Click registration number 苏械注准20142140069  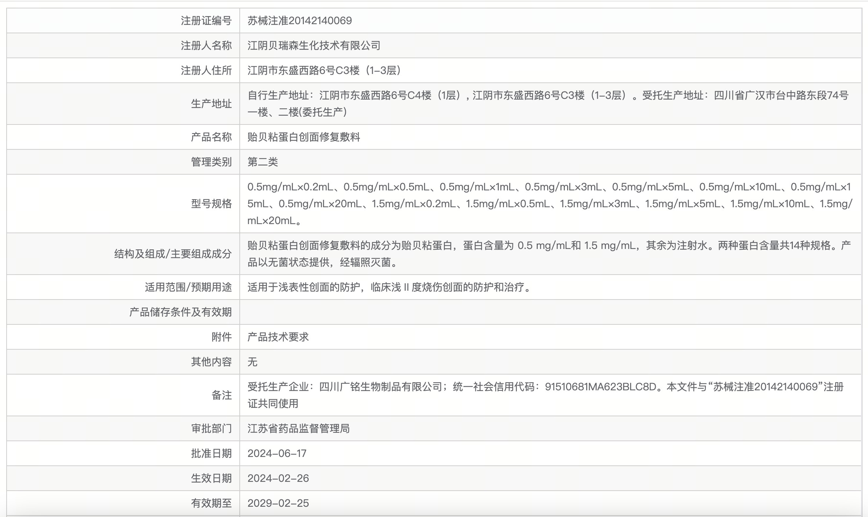299,21
